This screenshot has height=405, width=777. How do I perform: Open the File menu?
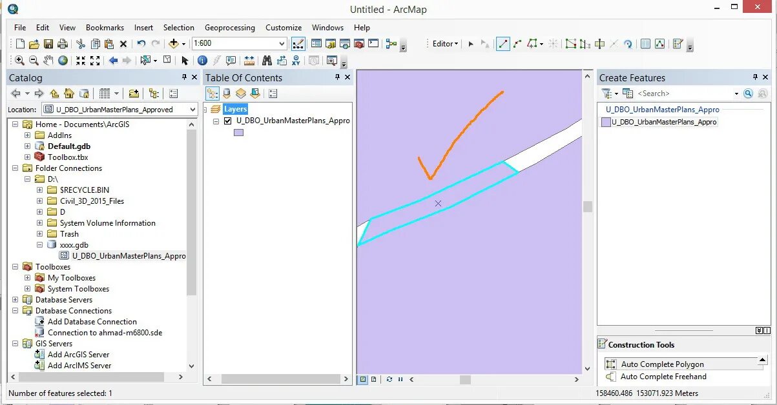(x=20, y=28)
